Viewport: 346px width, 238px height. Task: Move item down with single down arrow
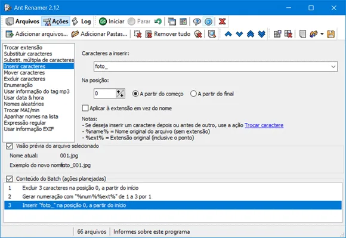click(239, 34)
